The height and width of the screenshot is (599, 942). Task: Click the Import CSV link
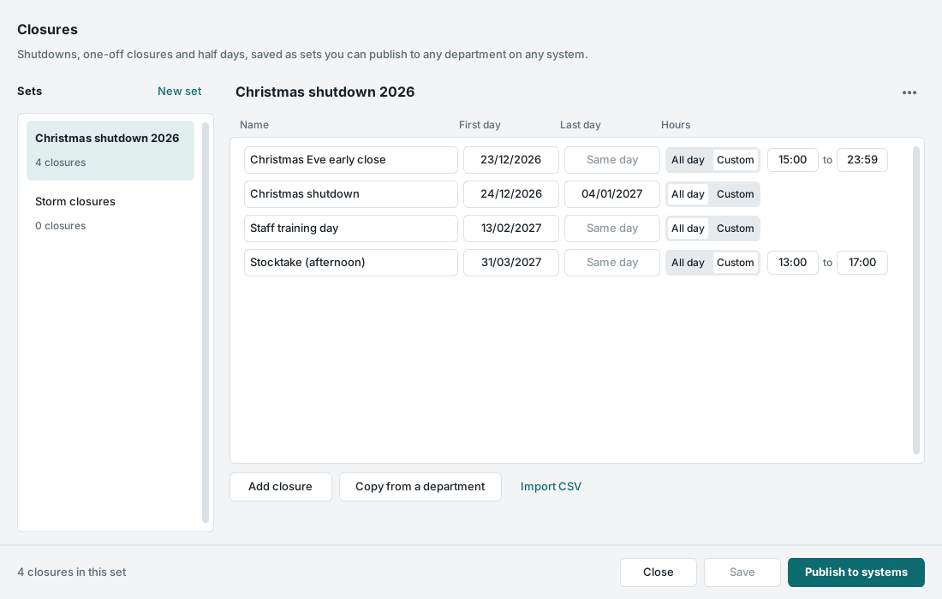pyautogui.click(x=551, y=487)
